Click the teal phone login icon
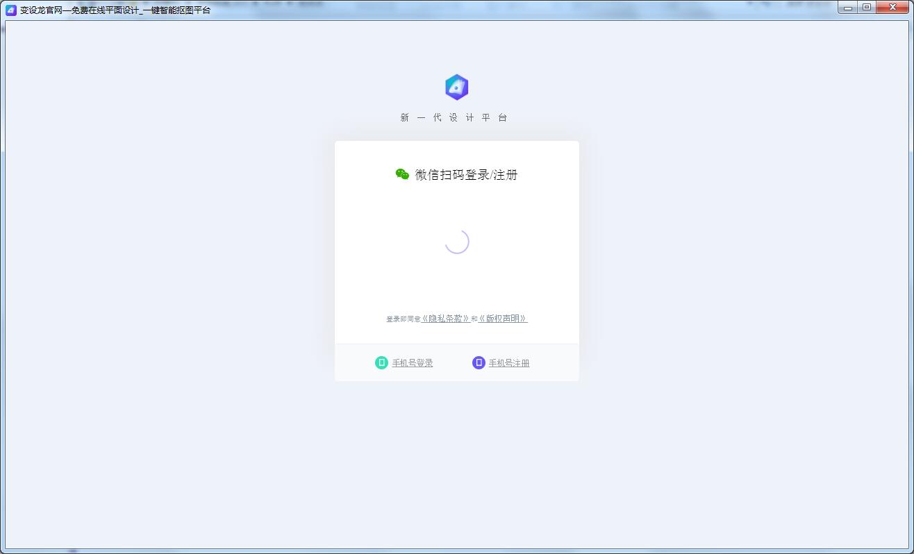The width and height of the screenshot is (914, 554). point(381,362)
